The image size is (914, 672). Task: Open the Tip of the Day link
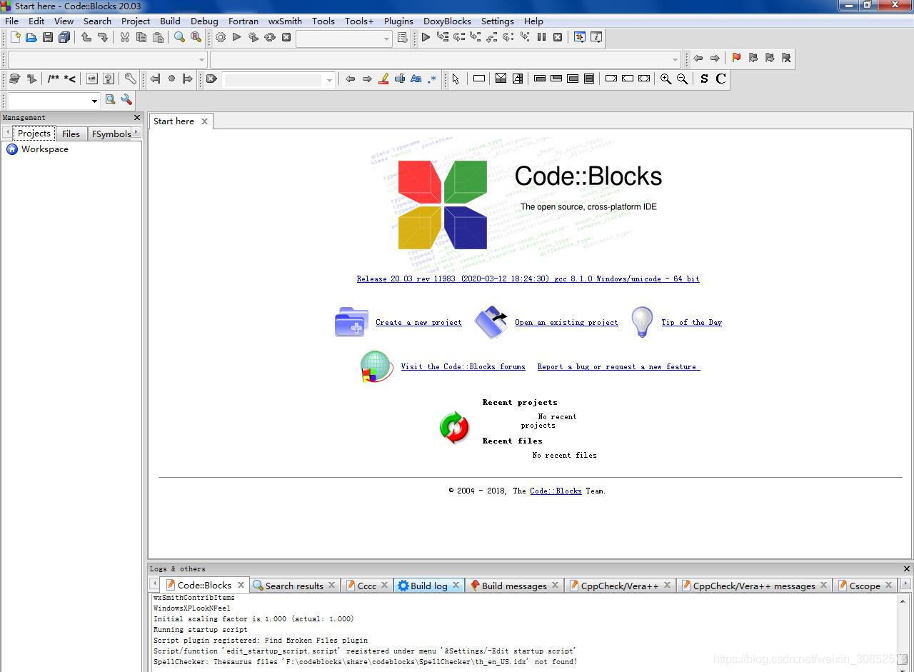(x=691, y=322)
